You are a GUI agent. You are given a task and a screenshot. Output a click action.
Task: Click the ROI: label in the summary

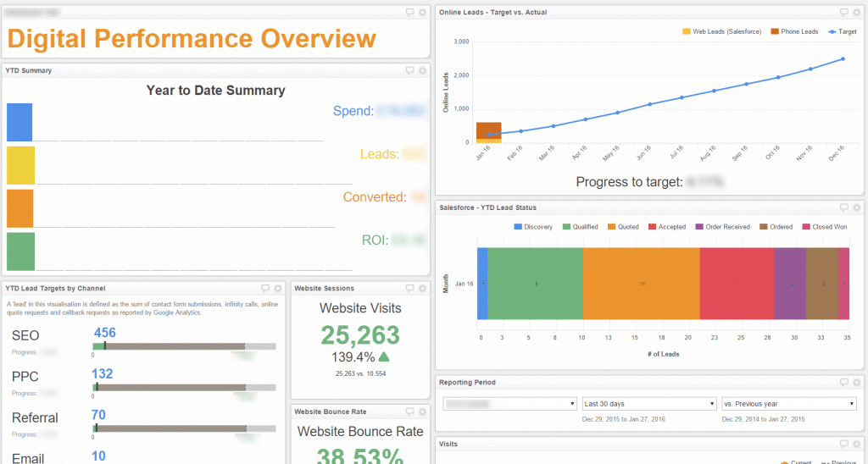(x=376, y=240)
